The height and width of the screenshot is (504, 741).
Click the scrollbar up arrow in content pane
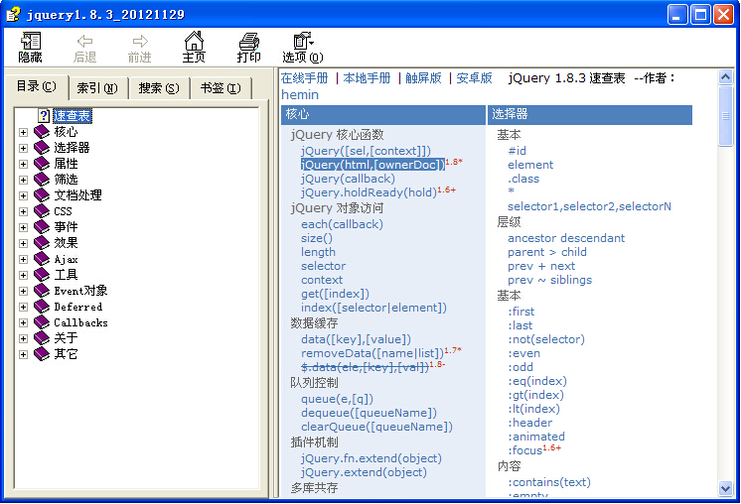point(725,77)
